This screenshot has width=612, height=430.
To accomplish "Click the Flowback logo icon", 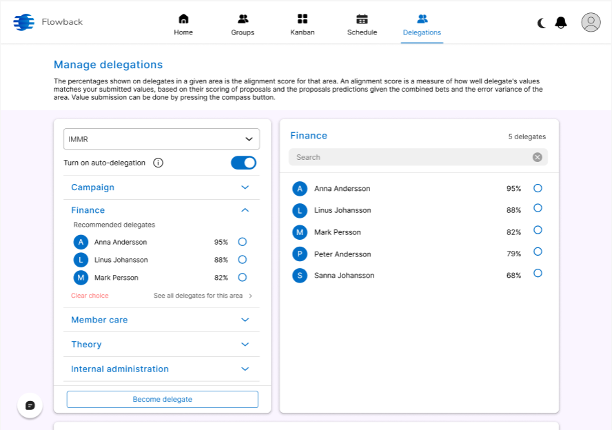I will (23, 22).
